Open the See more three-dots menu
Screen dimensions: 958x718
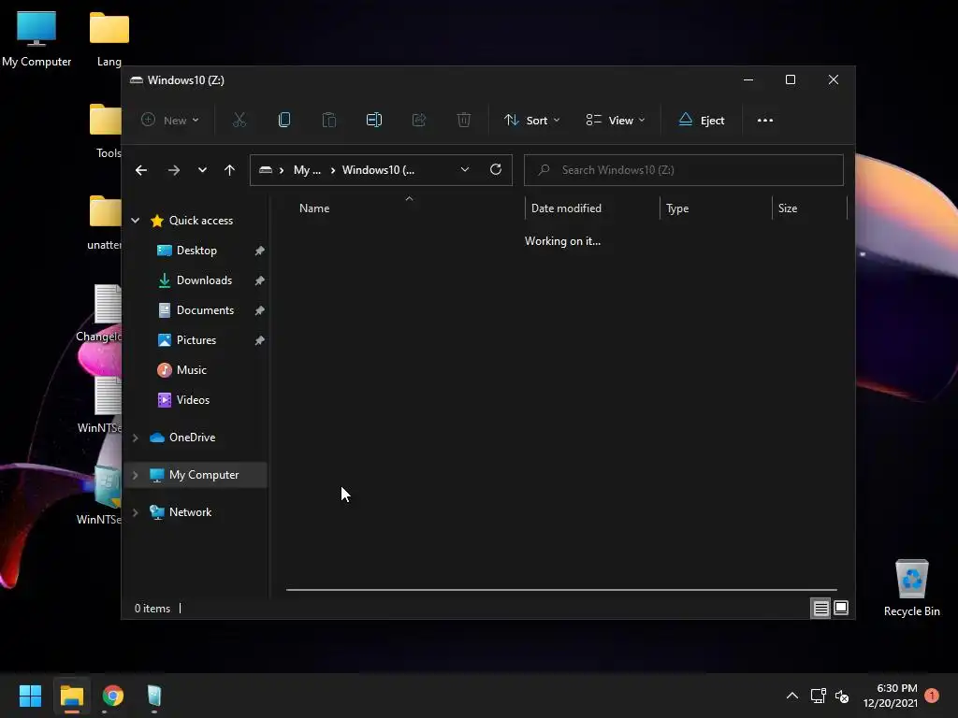(x=765, y=121)
